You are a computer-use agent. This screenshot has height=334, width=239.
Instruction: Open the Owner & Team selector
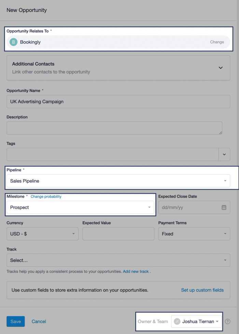click(x=196, y=321)
